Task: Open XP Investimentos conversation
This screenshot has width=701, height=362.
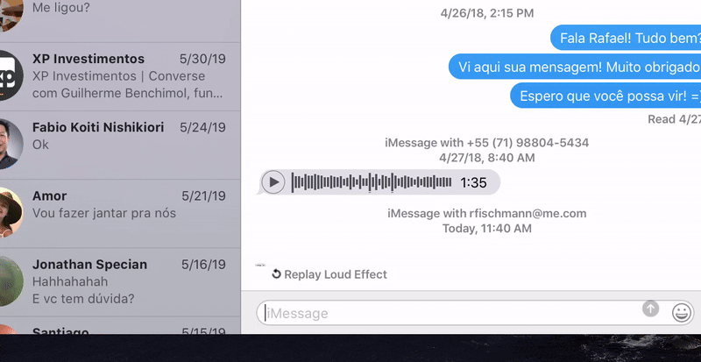Action: pyautogui.click(x=120, y=76)
